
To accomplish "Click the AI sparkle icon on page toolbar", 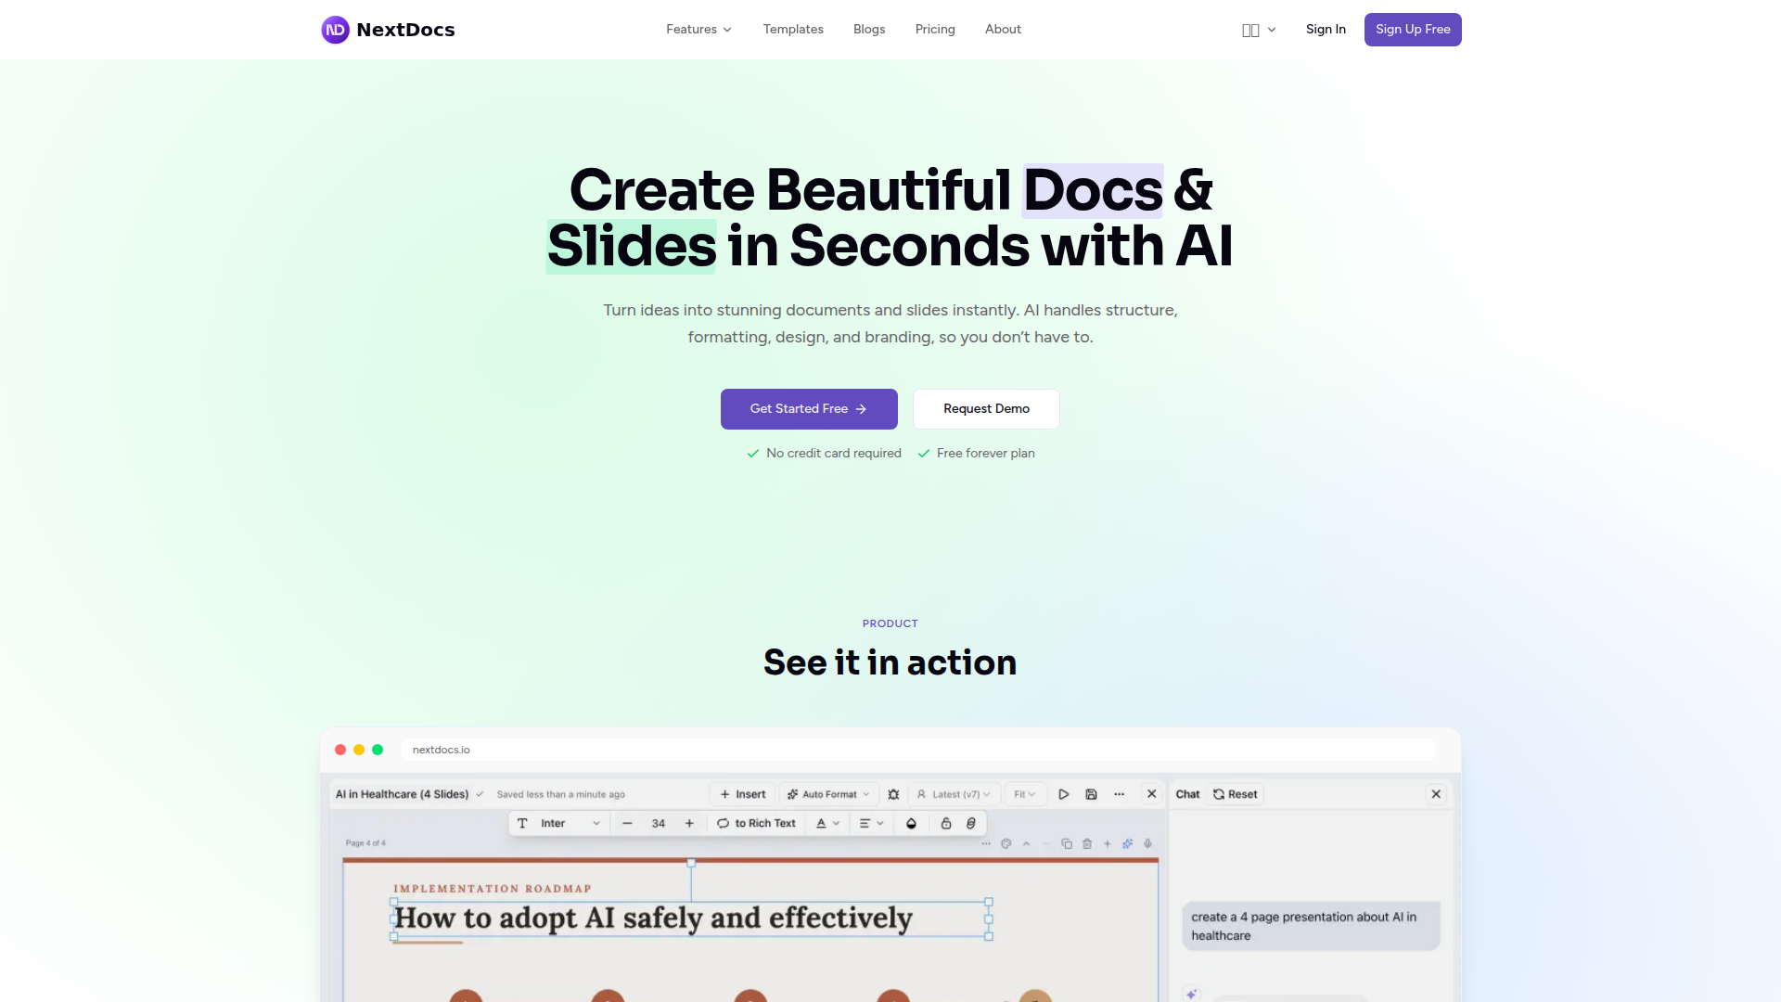I will coord(1127,843).
